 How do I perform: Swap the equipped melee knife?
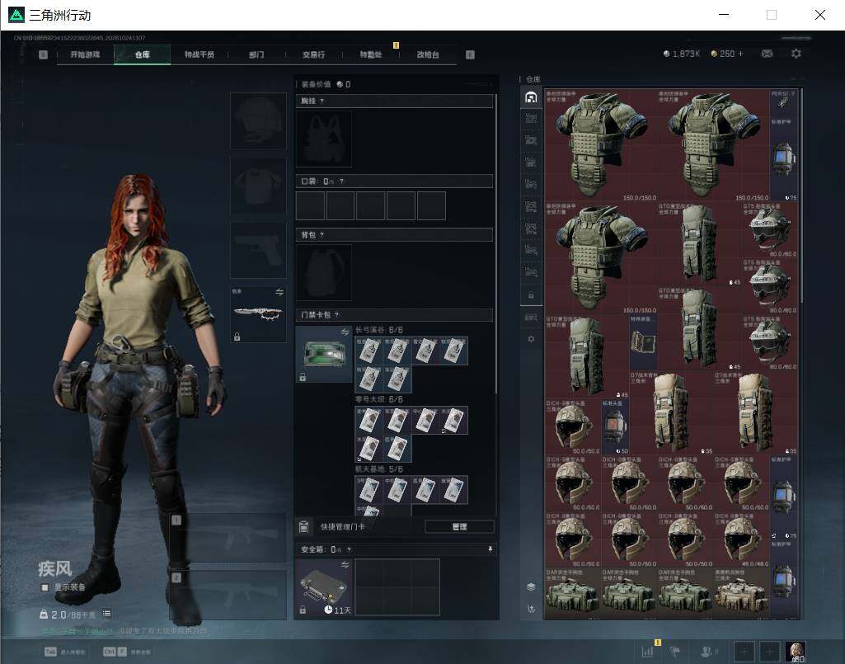click(279, 292)
